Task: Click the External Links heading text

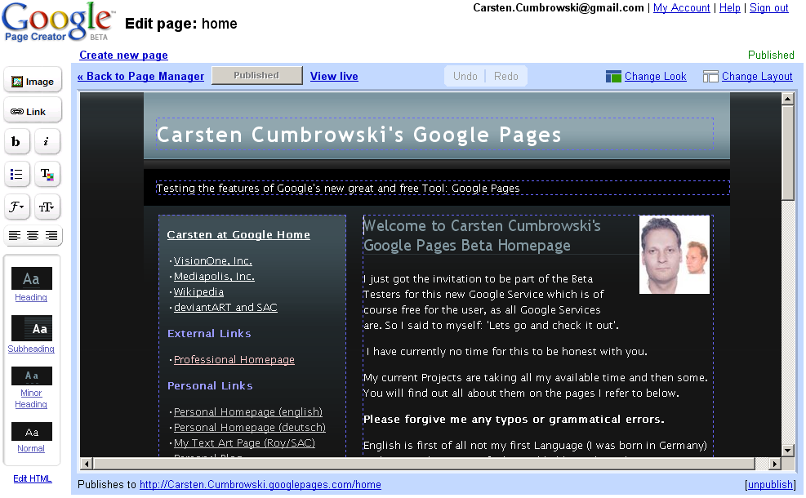Action: click(x=209, y=334)
